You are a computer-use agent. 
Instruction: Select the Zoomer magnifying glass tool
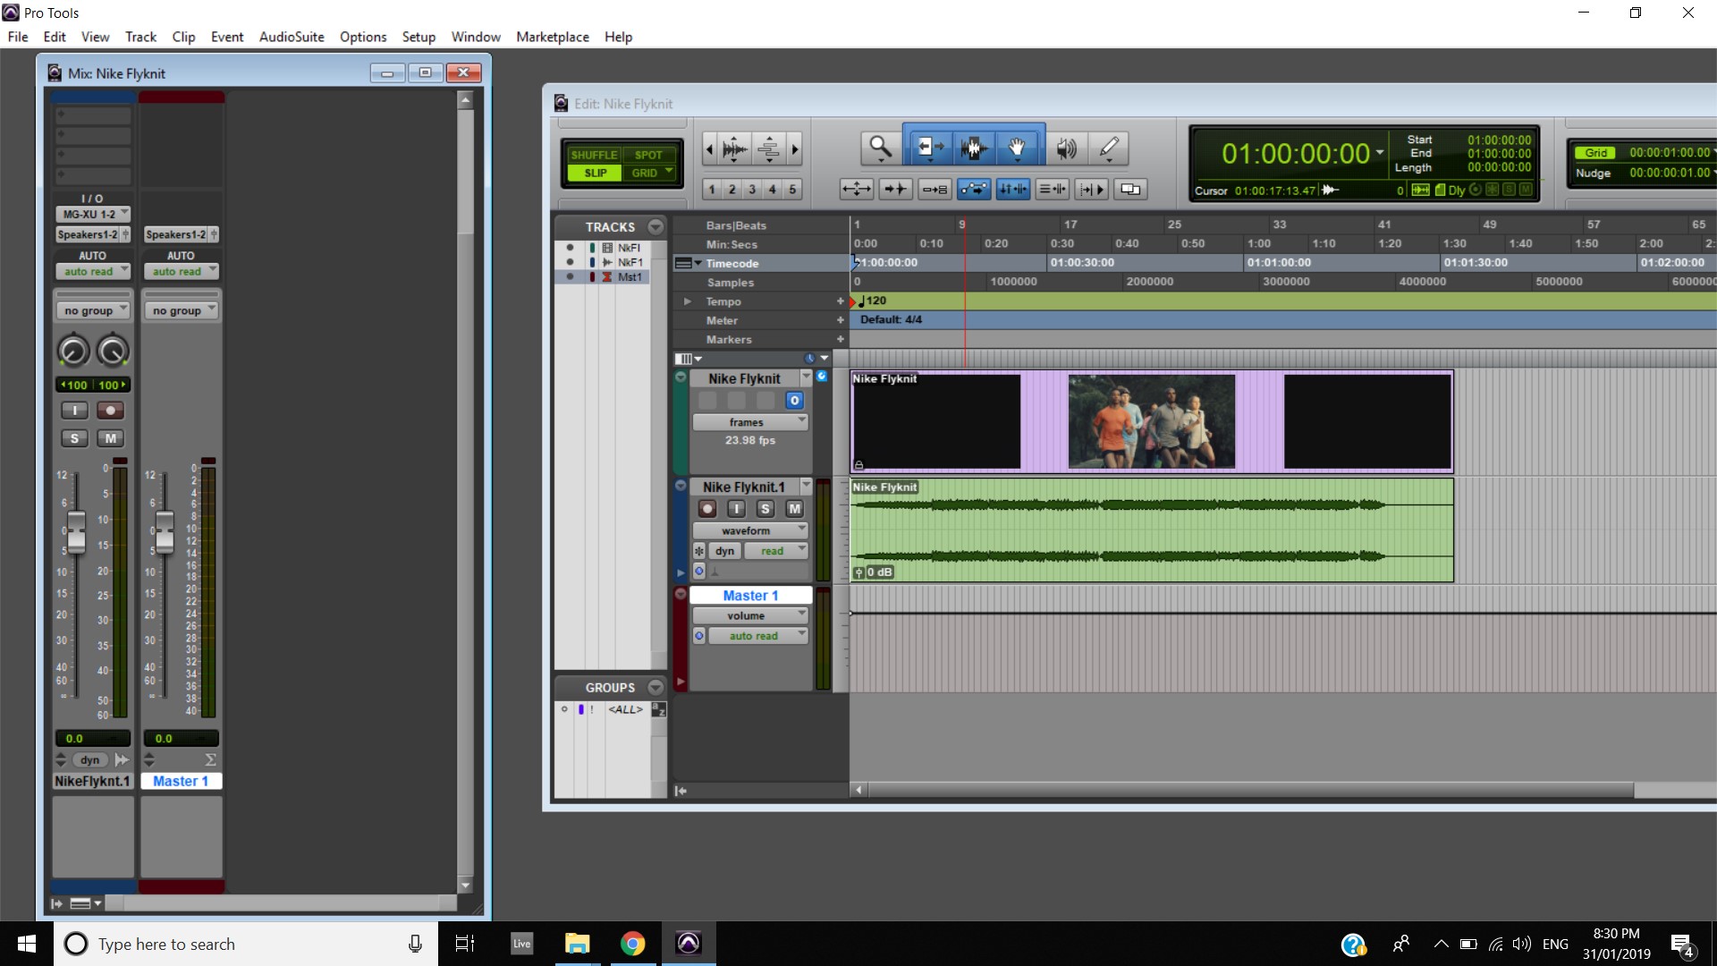[880, 148]
